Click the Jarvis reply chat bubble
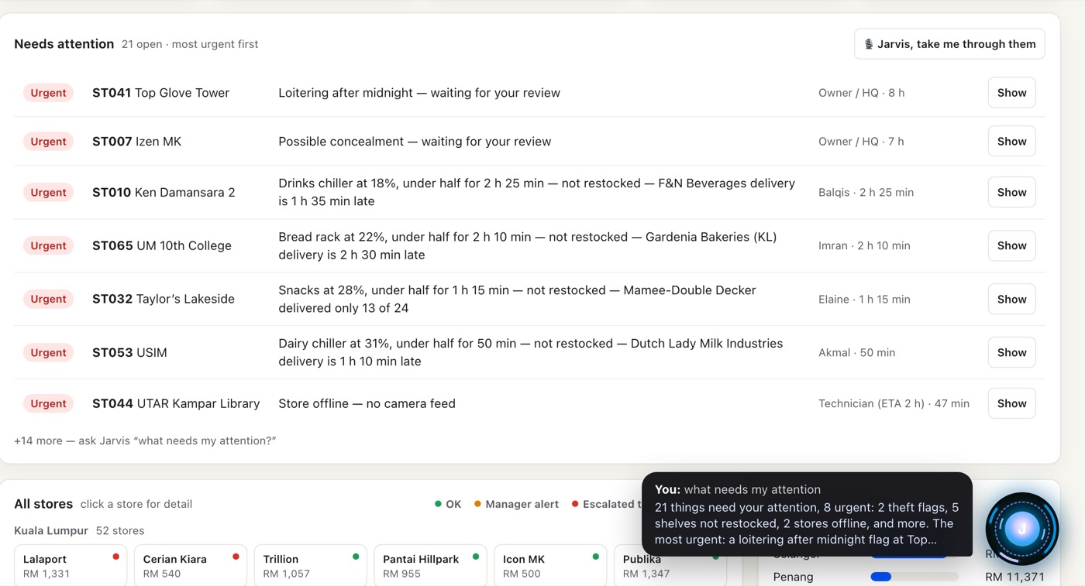 807,515
